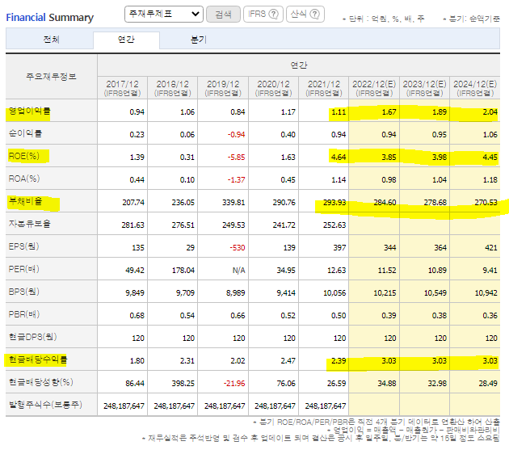Click EPS value -530 for 2019/12

[238, 248]
